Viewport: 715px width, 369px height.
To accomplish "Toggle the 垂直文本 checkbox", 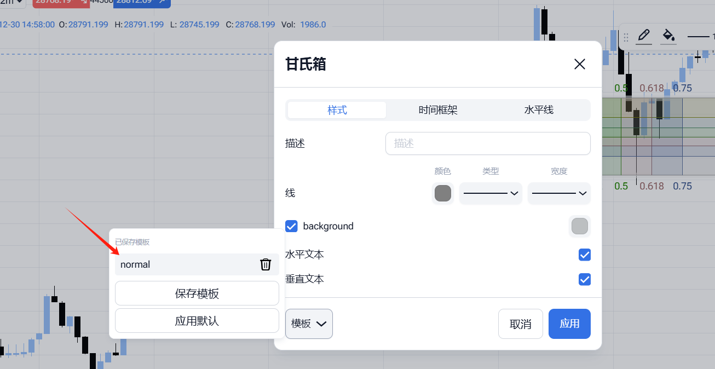I will (585, 279).
